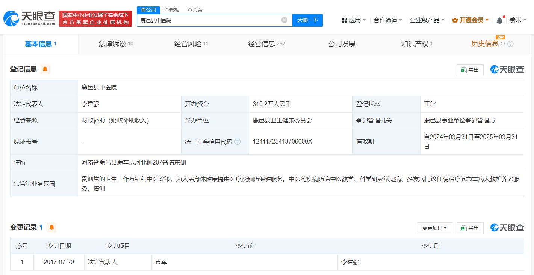Click the orange bell beside 登记信息

pos(45,69)
